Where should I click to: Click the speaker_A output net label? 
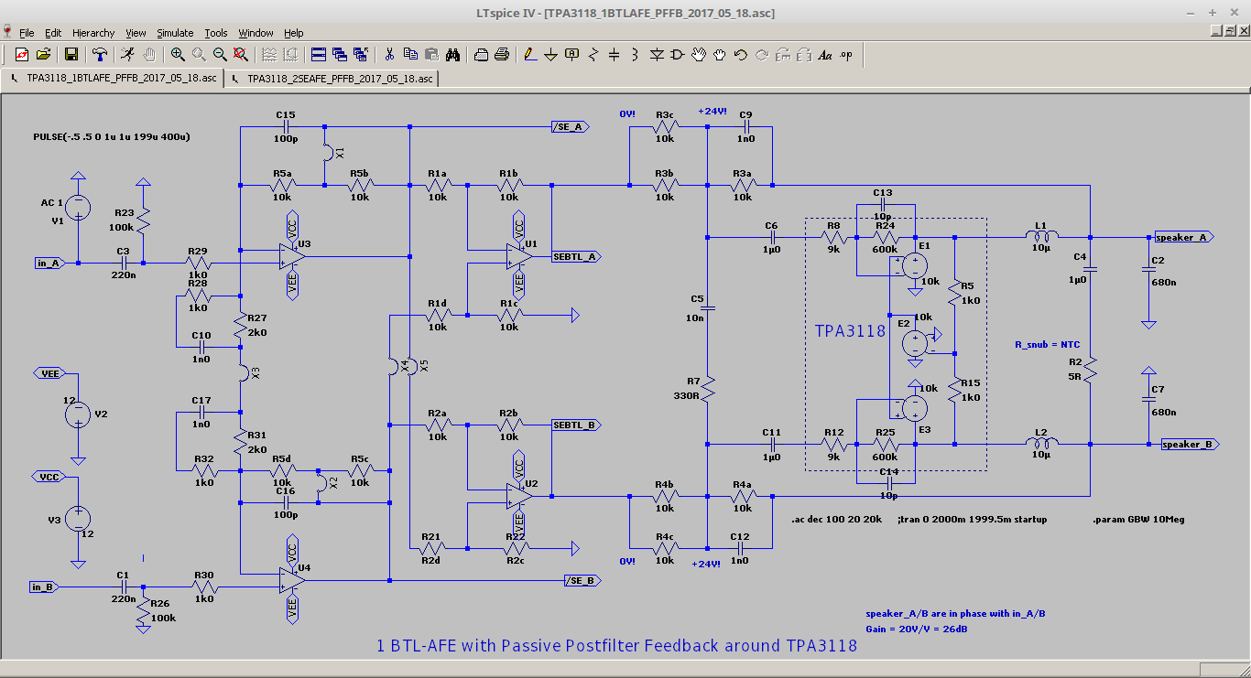(x=1184, y=237)
